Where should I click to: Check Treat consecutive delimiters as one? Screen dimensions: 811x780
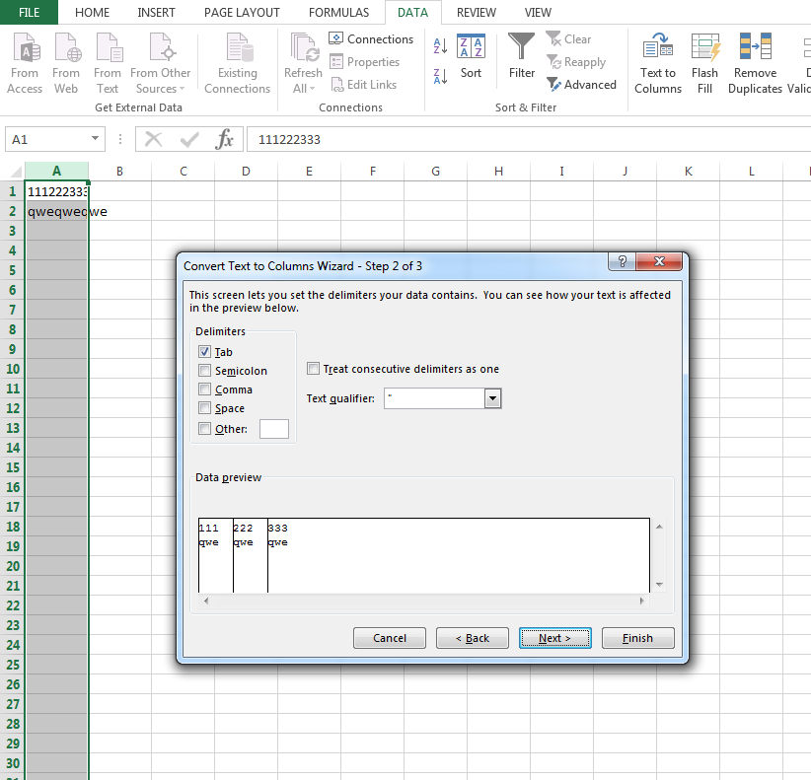314,369
